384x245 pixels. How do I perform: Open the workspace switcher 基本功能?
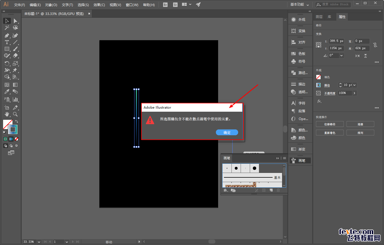pyautogui.click(x=300, y=4)
